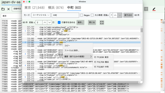This screenshot has height=93, width=165.
Task: Click the japan-dv-aa file title
Action: (11, 2)
